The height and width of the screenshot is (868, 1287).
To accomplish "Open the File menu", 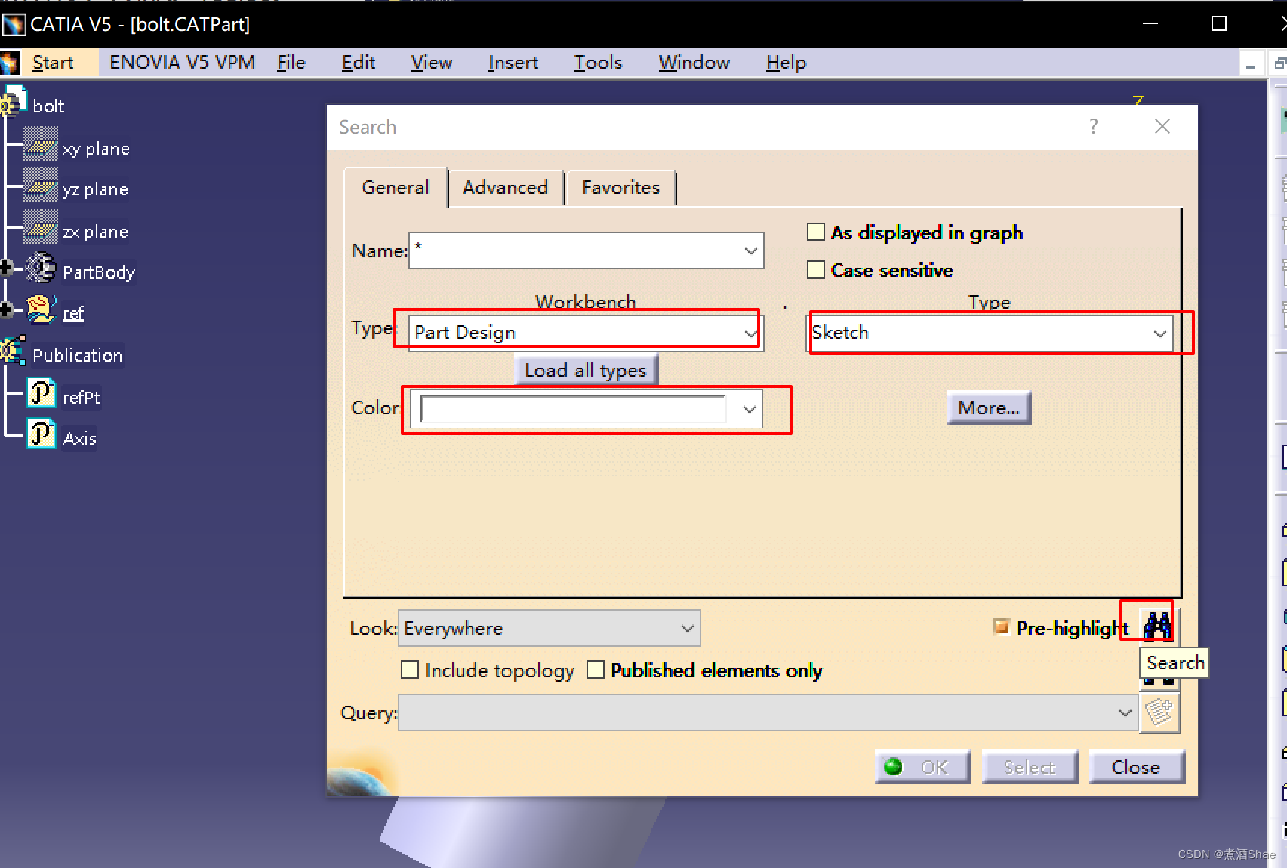I will [x=291, y=63].
